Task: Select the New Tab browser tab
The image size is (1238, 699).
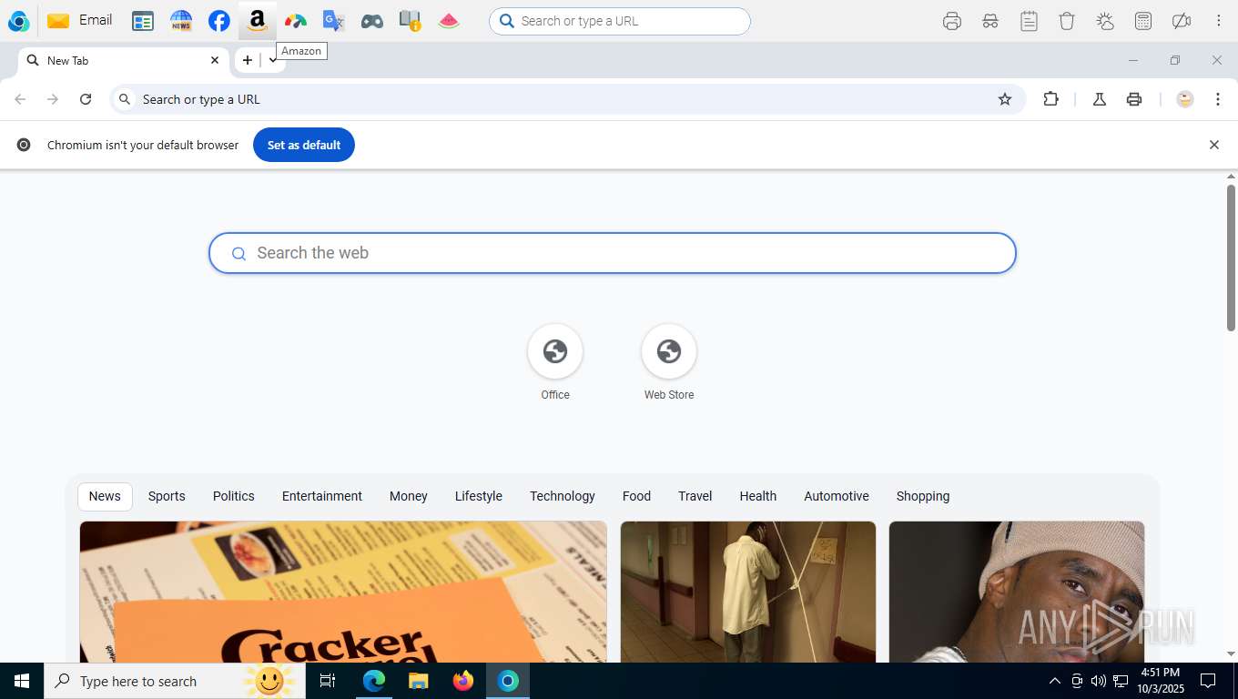Action: pos(124,60)
